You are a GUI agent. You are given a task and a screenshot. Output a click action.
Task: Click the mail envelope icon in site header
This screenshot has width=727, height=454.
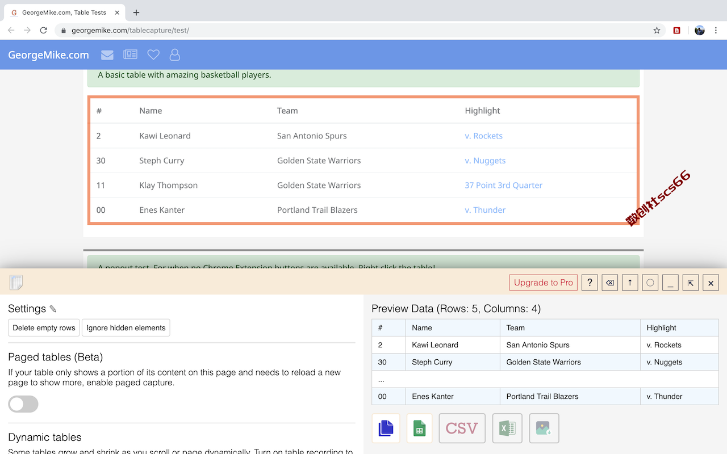point(107,55)
